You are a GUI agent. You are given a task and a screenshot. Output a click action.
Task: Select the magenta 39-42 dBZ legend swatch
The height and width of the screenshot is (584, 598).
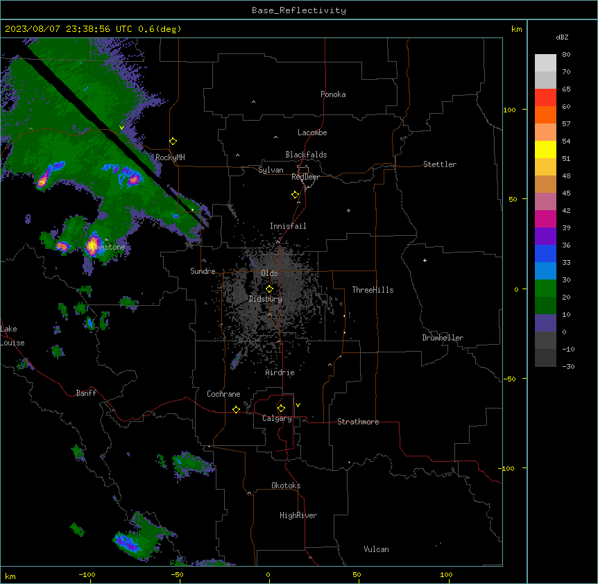coord(545,219)
